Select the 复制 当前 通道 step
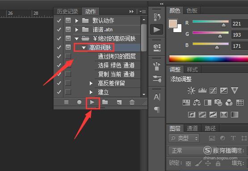 [116, 74]
